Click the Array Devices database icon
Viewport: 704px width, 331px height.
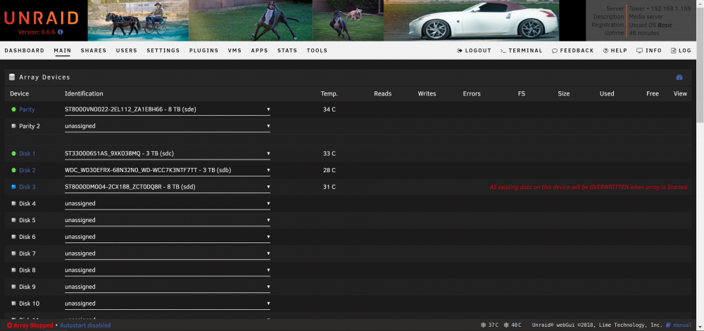click(x=12, y=77)
